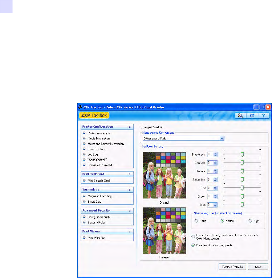Image resolution: width=272 pixels, height=278 pixels.
Task: Open Print PRN File
Action: click(96, 238)
